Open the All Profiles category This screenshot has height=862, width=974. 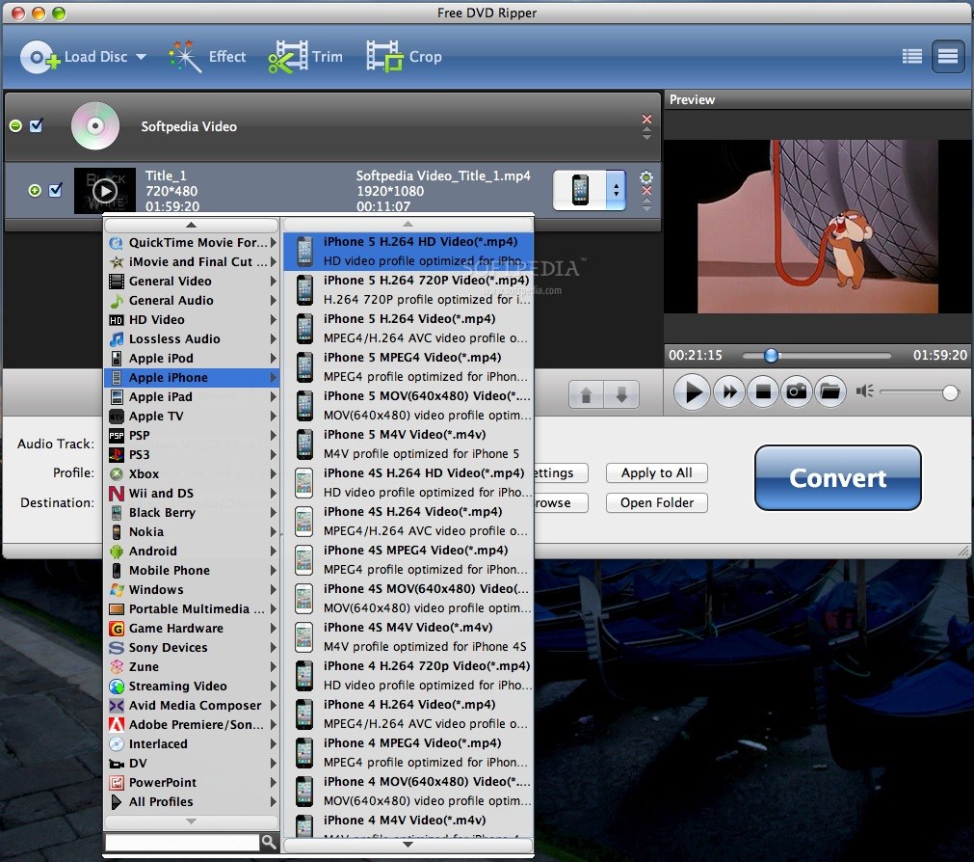coord(192,801)
